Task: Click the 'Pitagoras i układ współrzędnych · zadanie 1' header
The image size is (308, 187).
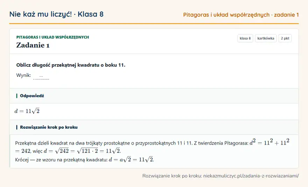Action: [241, 15]
